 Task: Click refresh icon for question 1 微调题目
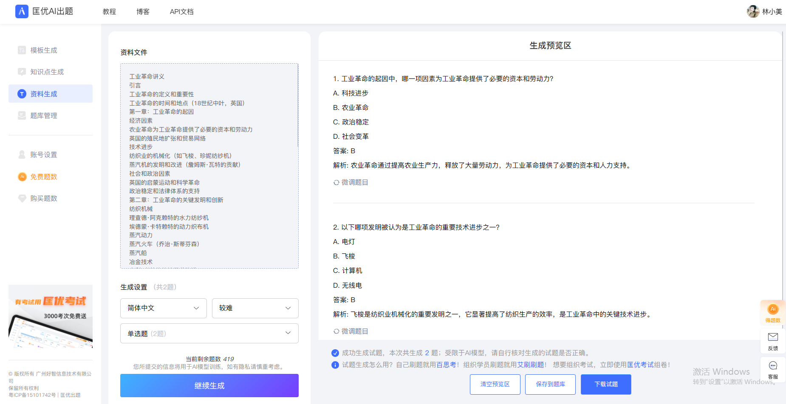pyautogui.click(x=336, y=182)
